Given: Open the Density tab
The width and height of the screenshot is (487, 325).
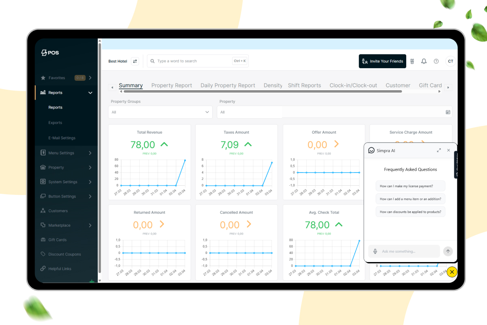Looking at the screenshot, I should 273,85.
